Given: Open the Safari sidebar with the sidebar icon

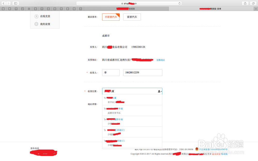Looking at the screenshot, I should pos(15,3).
